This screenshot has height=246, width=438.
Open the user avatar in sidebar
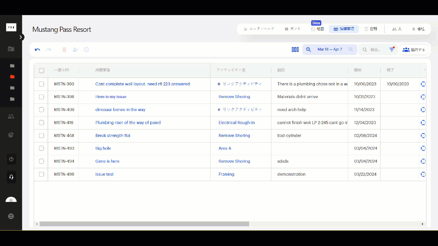click(x=11, y=200)
